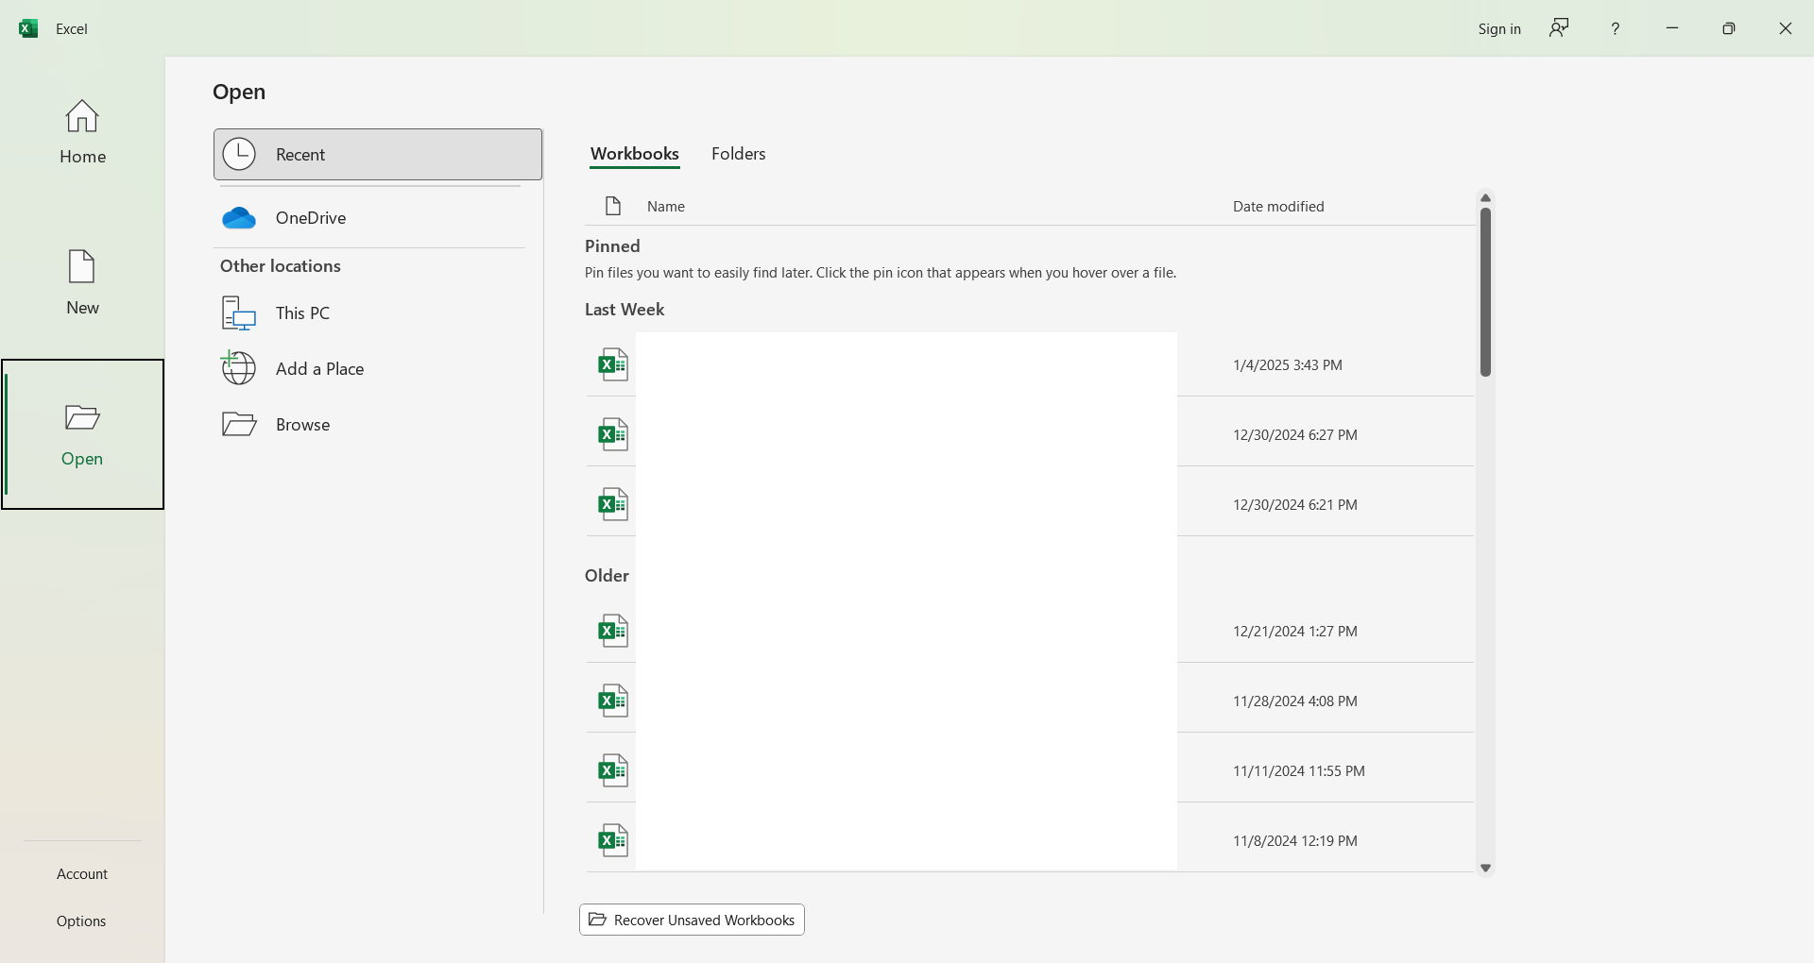The width and height of the screenshot is (1814, 963).
Task: Browse files on This PC
Action: tap(378, 313)
